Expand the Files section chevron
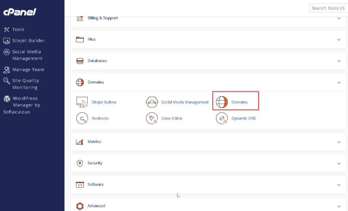Image resolution: width=348 pixels, height=211 pixels. (339, 40)
